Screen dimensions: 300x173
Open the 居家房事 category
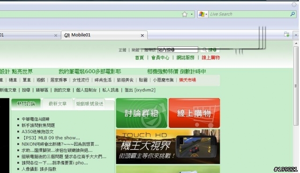[x=59, y=80]
